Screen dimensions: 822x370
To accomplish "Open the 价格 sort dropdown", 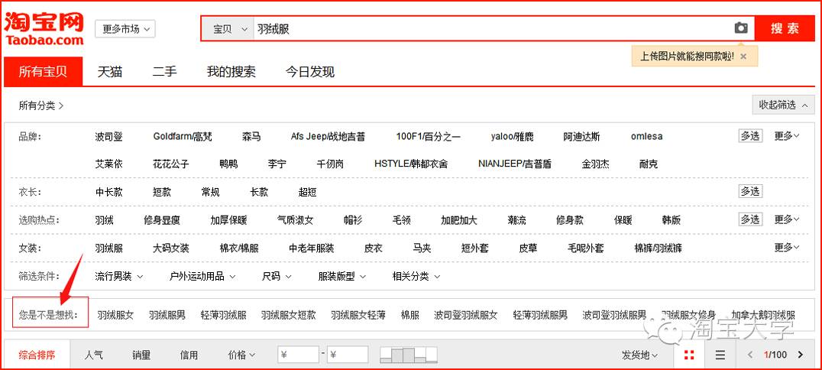I will [x=241, y=355].
